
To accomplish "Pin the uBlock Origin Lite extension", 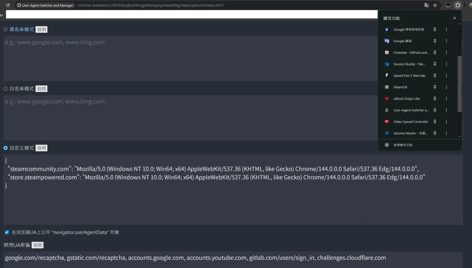I will click(435, 99).
